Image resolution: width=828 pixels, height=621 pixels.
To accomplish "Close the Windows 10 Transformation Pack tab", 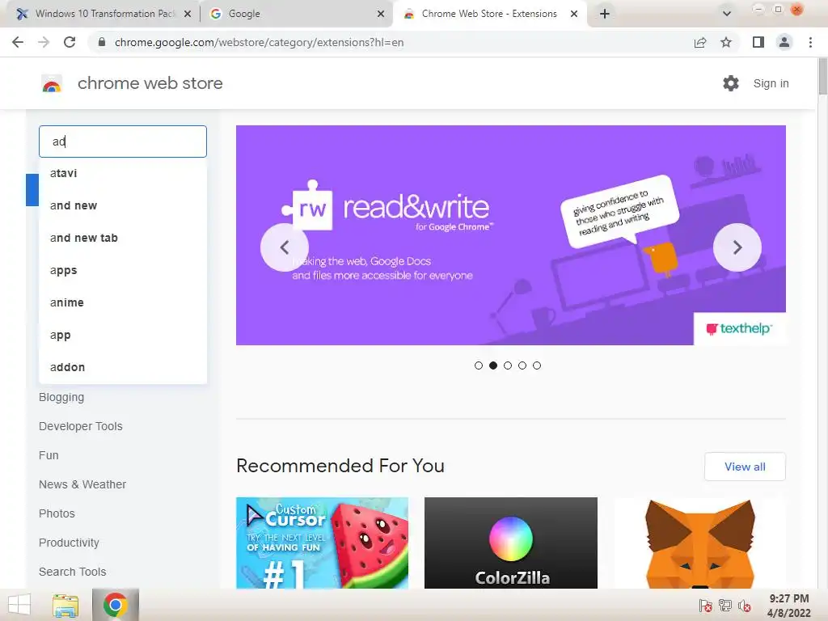I will click(x=188, y=15).
